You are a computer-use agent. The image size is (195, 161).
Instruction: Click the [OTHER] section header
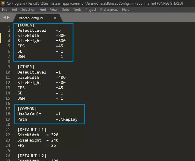(26, 67)
